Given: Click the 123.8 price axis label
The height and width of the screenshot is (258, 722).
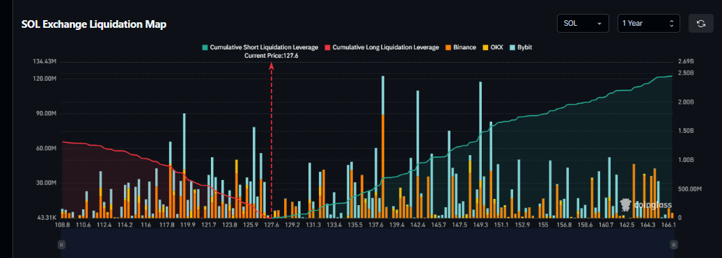Looking at the screenshot, I should 230,225.
